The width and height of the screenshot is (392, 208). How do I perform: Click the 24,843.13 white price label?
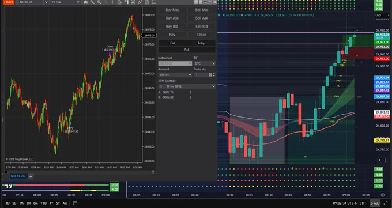pyautogui.click(x=382, y=112)
